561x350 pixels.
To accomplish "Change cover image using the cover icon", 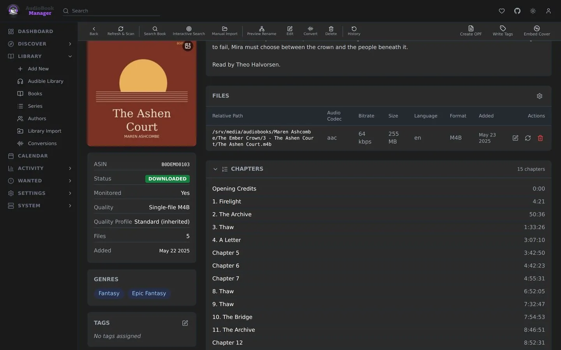I will (x=188, y=46).
